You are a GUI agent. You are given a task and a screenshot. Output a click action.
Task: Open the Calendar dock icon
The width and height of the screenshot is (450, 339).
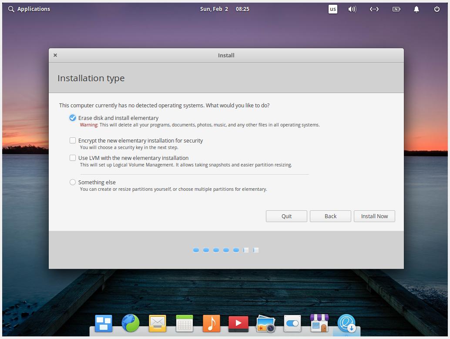[185, 323]
